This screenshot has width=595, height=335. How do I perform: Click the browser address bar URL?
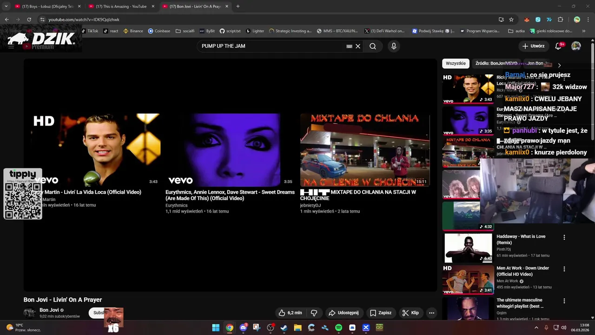pyautogui.click(x=84, y=20)
